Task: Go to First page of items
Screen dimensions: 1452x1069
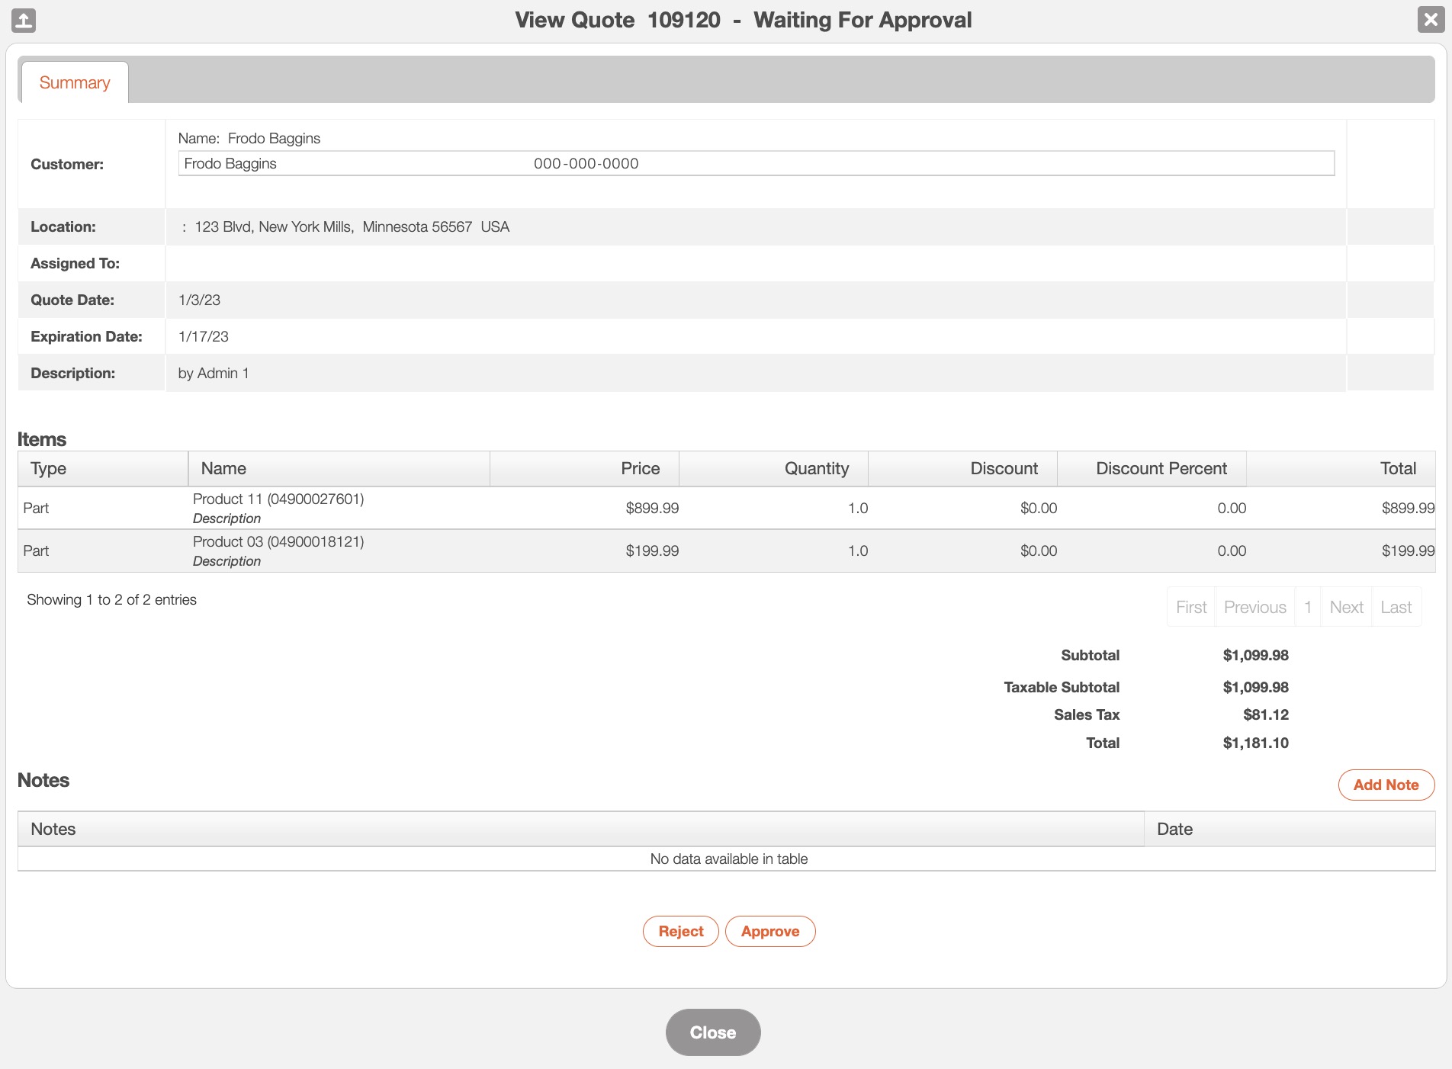Action: (x=1190, y=607)
